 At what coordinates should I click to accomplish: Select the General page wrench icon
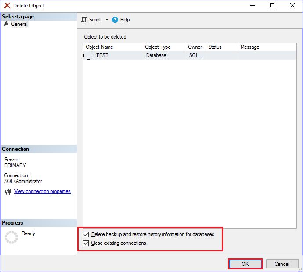[x=6, y=24]
